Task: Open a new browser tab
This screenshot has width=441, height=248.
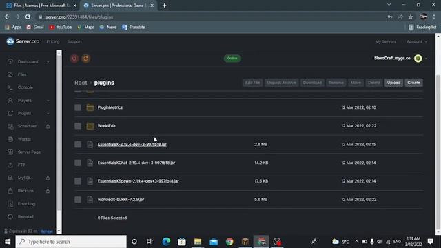Action: (x=164, y=6)
